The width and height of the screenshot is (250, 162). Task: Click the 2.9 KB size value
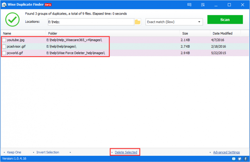tap(185, 53)
